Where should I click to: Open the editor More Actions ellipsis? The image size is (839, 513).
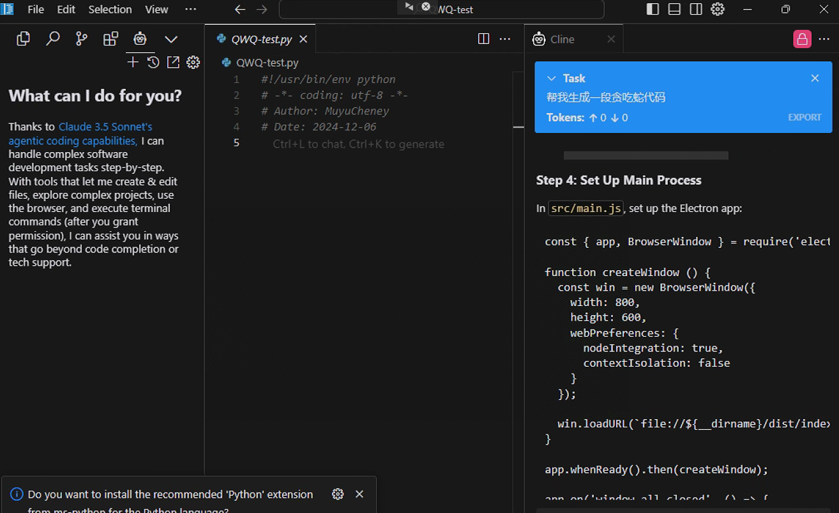pos(505,39)
